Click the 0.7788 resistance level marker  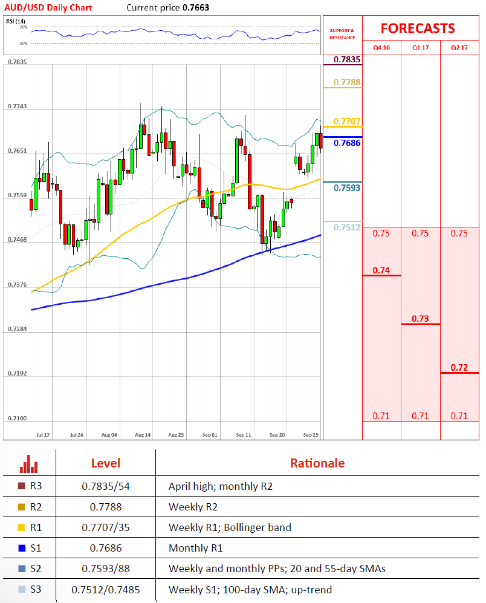click(x=347, y=82)
